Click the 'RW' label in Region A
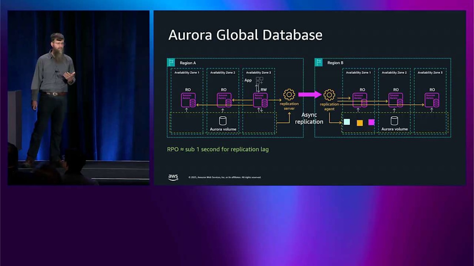This screenshot has height=266, width=474. coord(263,90)
